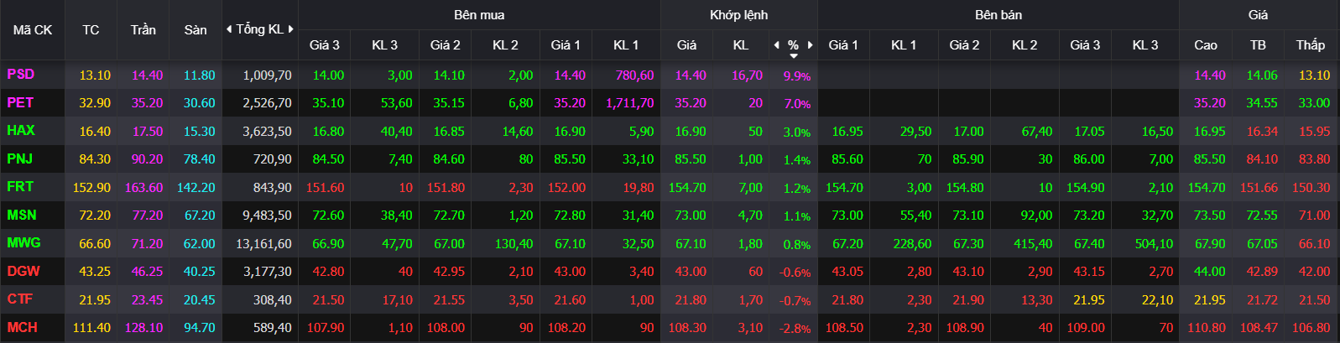1340x343 pixels.
Task: Click left arrow beside Tổng KL header
Action: pos(229,29)
